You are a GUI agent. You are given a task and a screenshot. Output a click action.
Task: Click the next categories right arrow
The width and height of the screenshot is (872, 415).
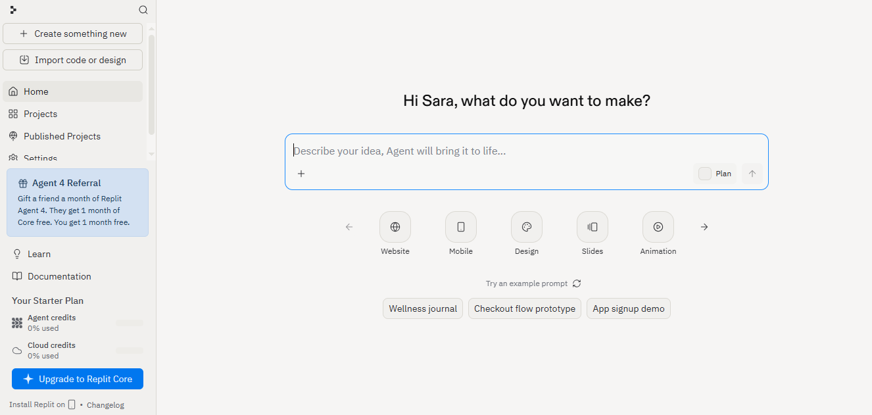(704, 227)
